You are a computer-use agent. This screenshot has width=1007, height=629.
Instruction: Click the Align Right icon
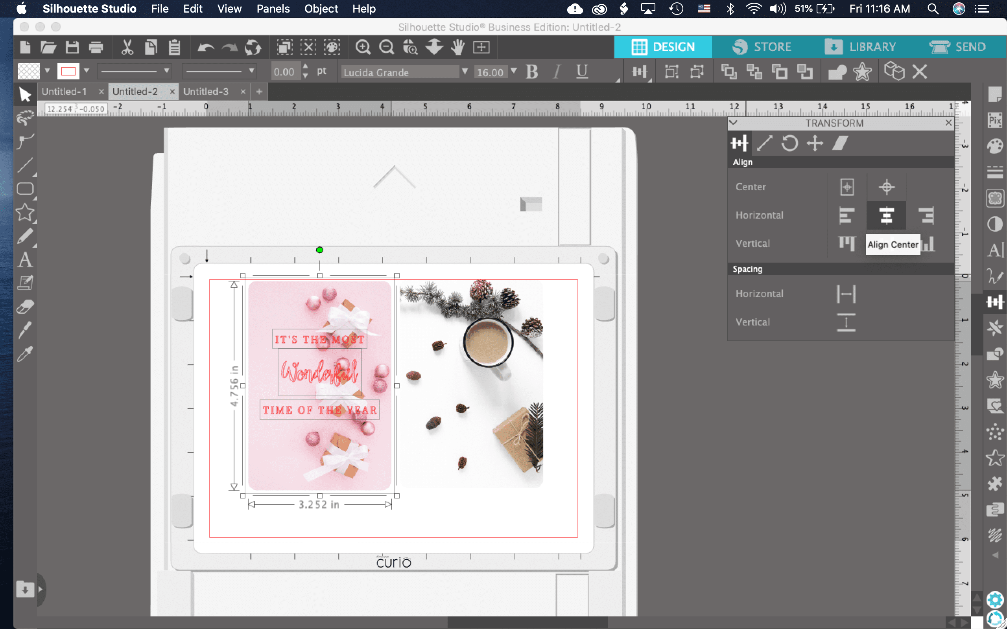(926, 215)
